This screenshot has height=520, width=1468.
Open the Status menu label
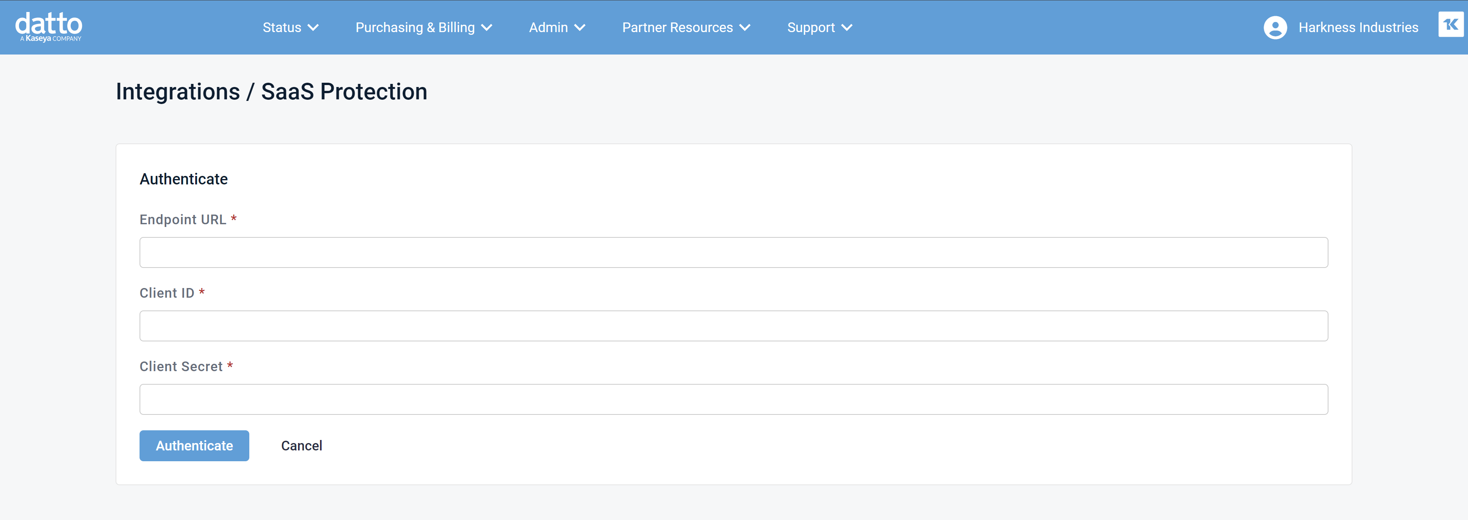pyautogui.click(x=281, y=27)
